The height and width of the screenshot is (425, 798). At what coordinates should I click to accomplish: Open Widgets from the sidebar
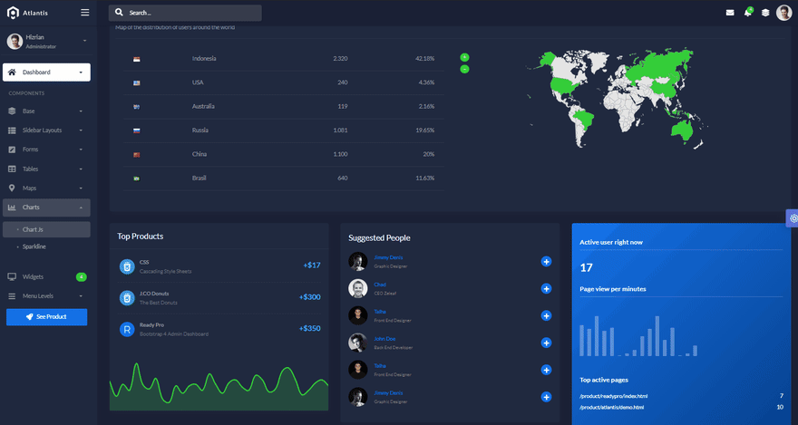(47, 276)
